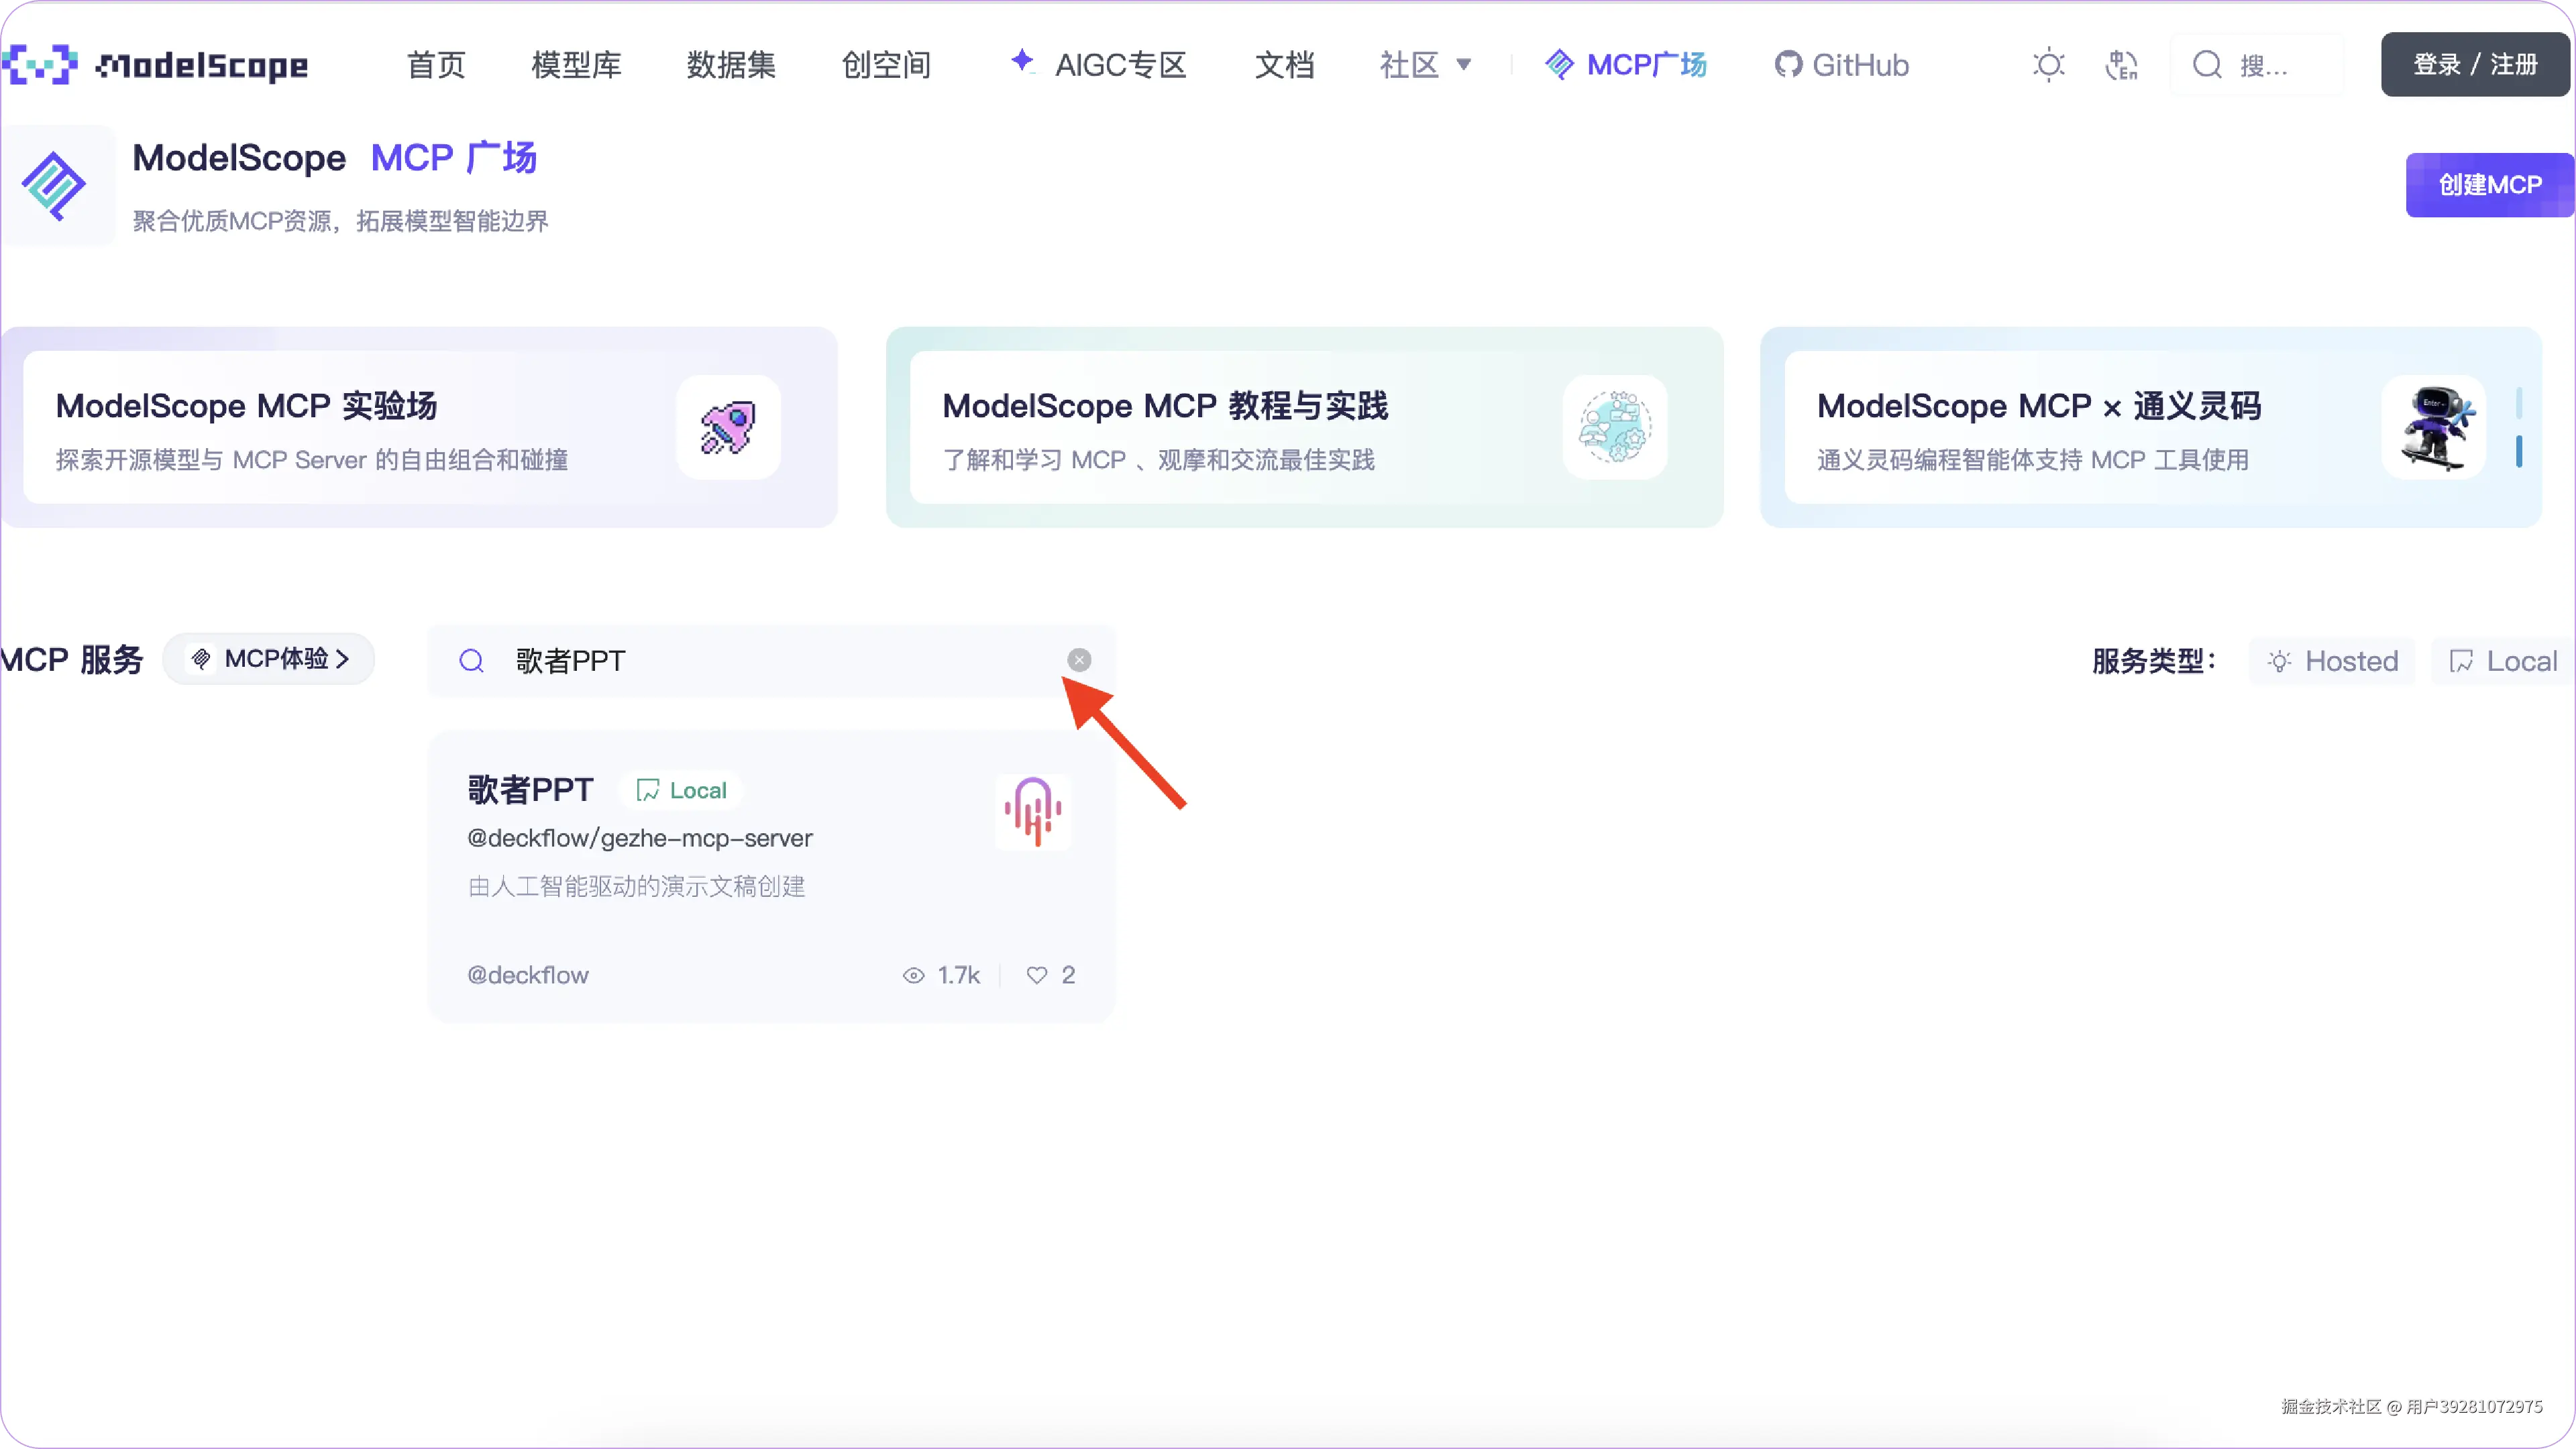
Task: Go to the MCP广场 nav tab
Action: click(x=1627, y=65)
